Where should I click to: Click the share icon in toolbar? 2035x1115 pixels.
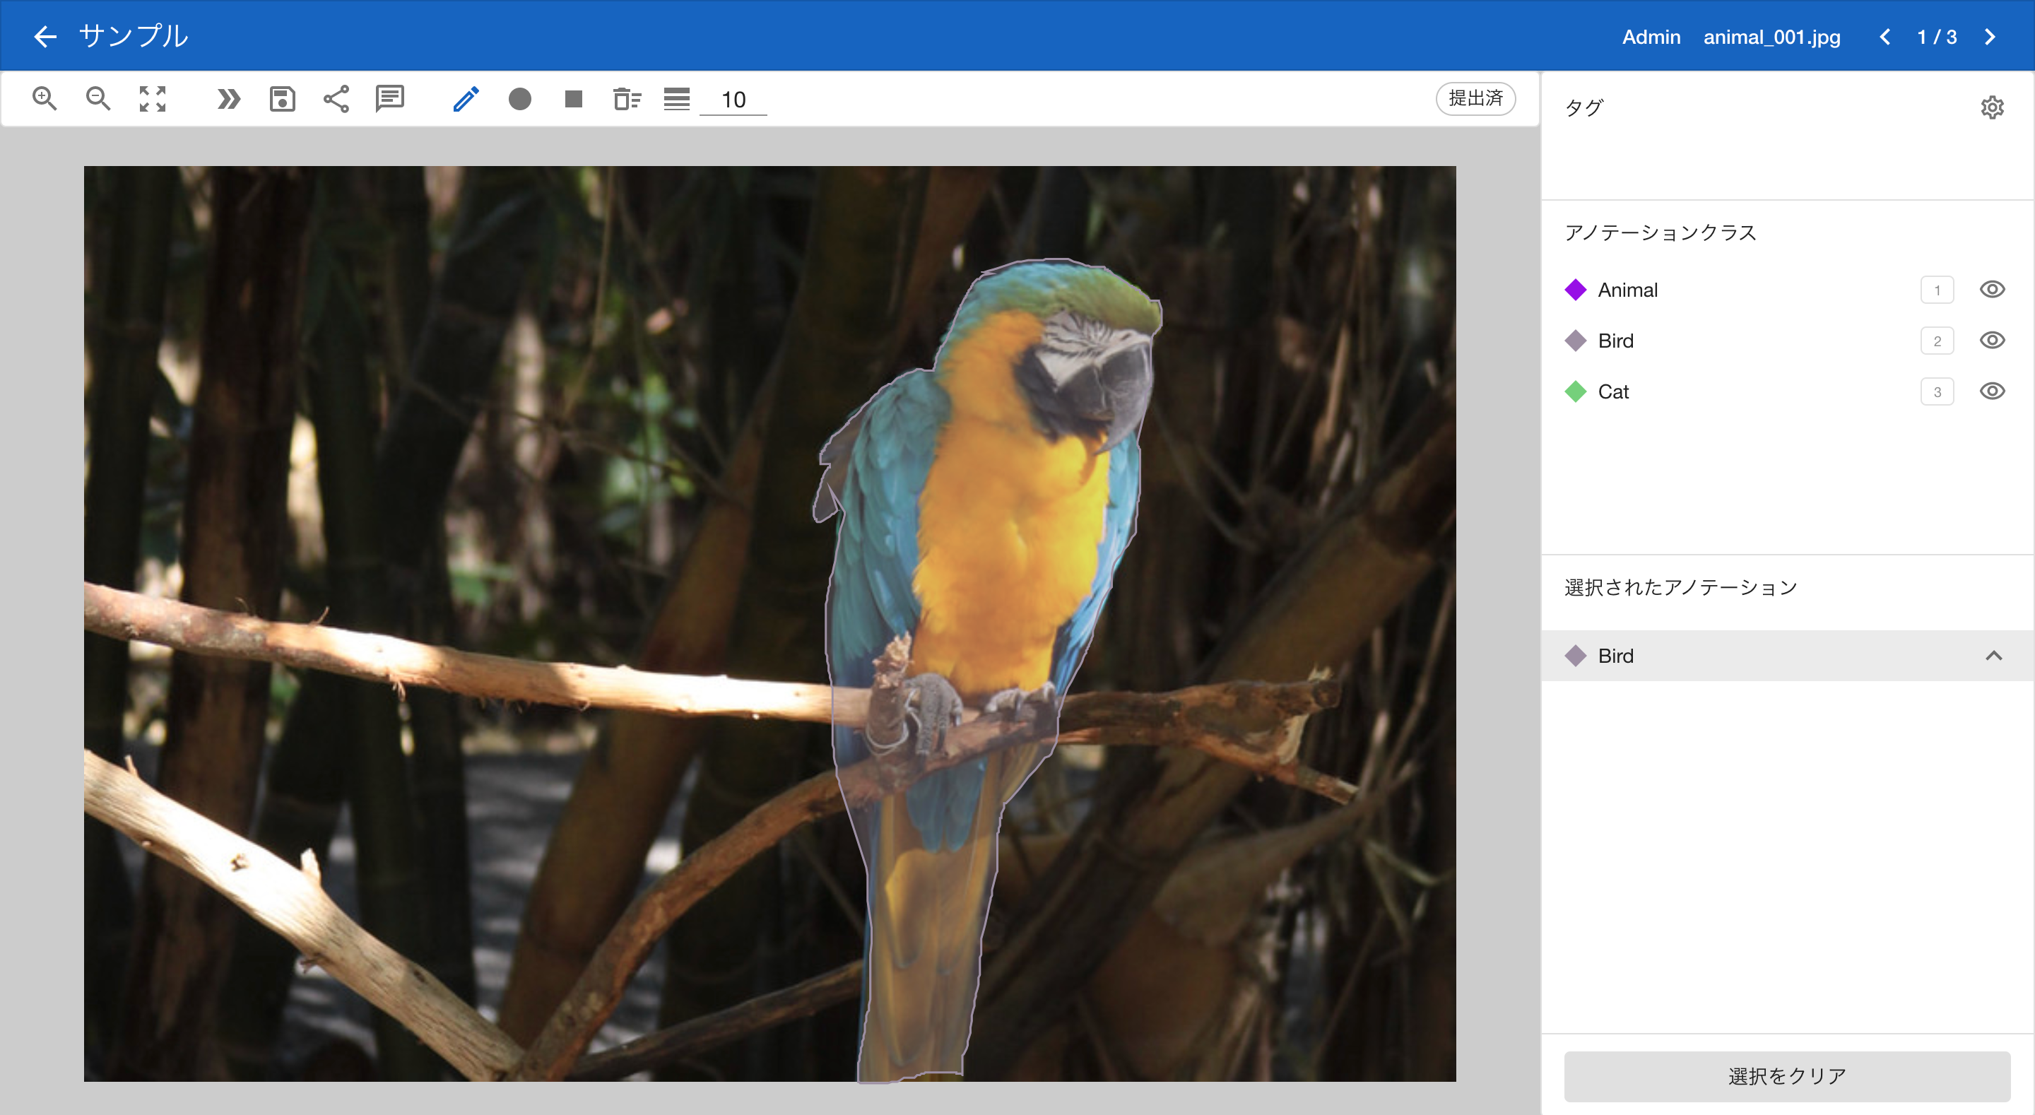[x=336, y=99]
